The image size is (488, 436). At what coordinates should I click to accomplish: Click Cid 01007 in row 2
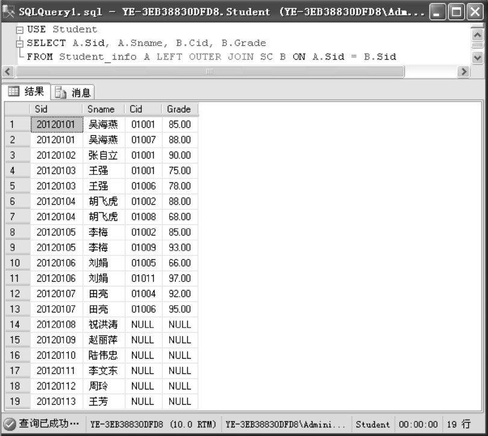coord(143,140)
